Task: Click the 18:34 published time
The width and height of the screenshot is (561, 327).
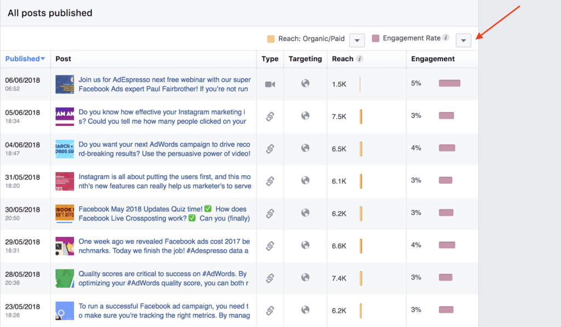Action: pos(12,121)
